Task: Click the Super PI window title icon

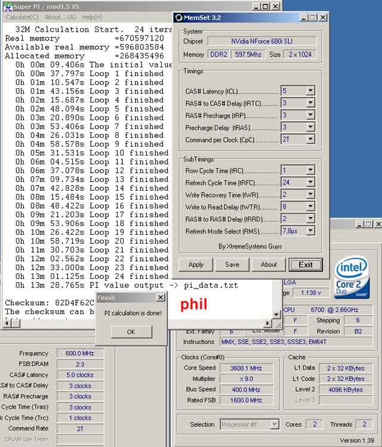Action: point(8,7)
